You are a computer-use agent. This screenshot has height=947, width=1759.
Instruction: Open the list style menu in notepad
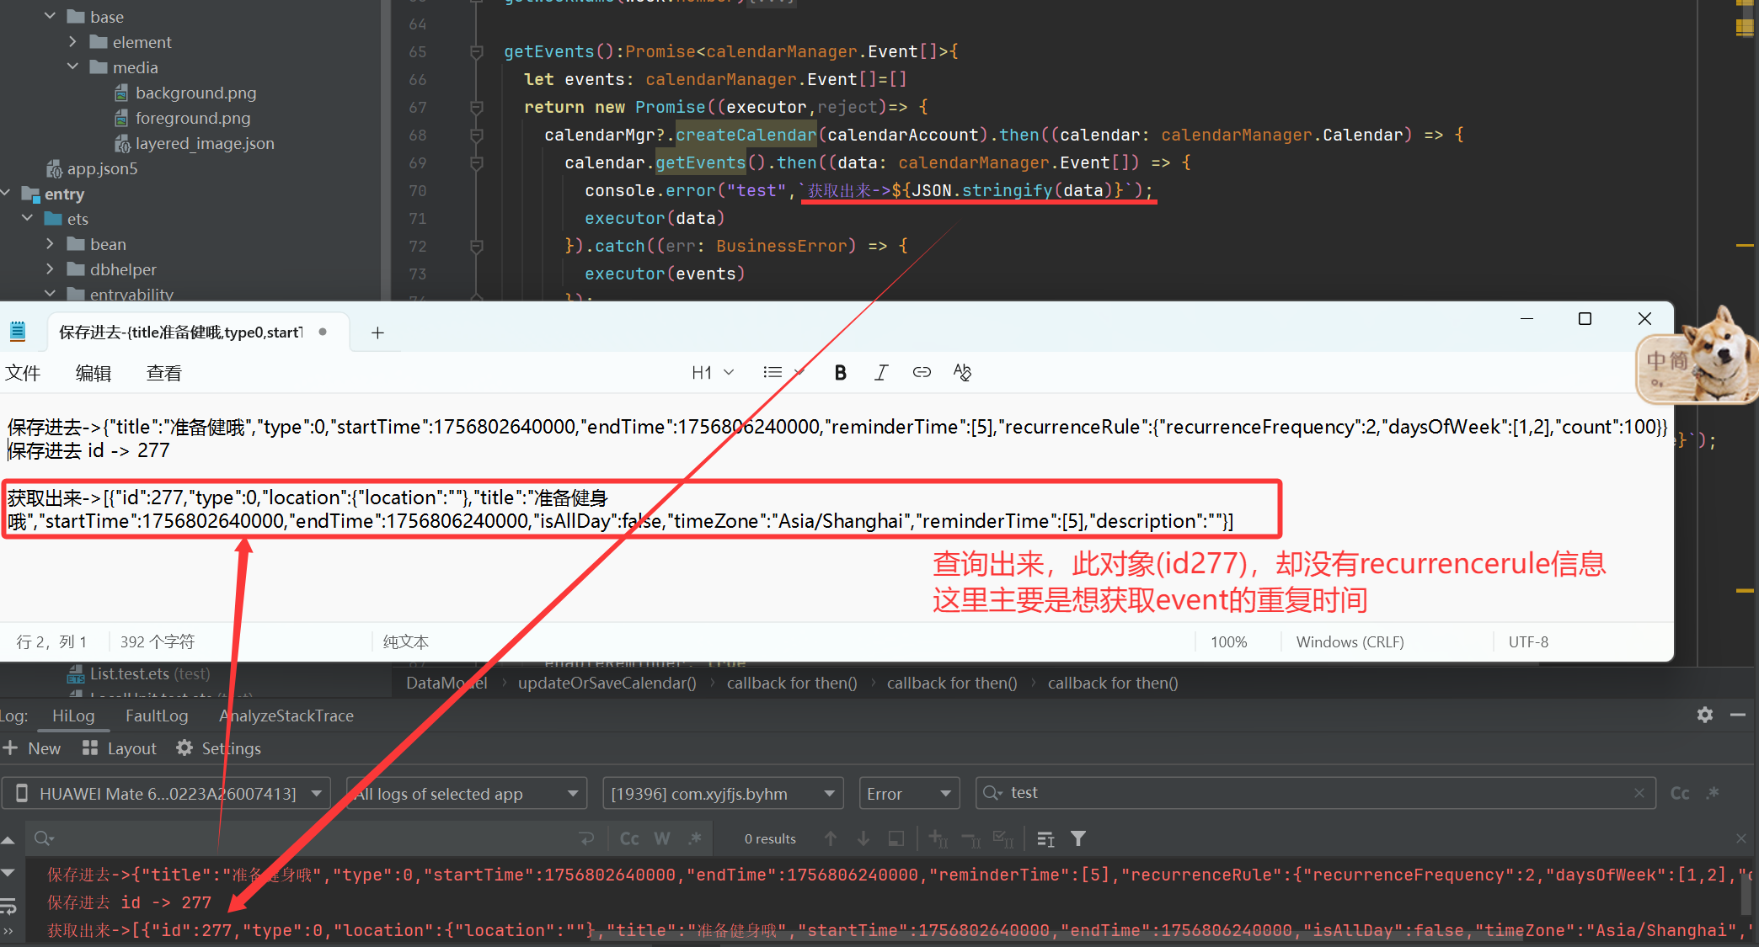click(x=783, y=372)
